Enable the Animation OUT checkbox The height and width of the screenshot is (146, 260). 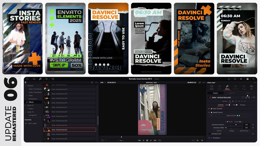[x=209, y=134]
